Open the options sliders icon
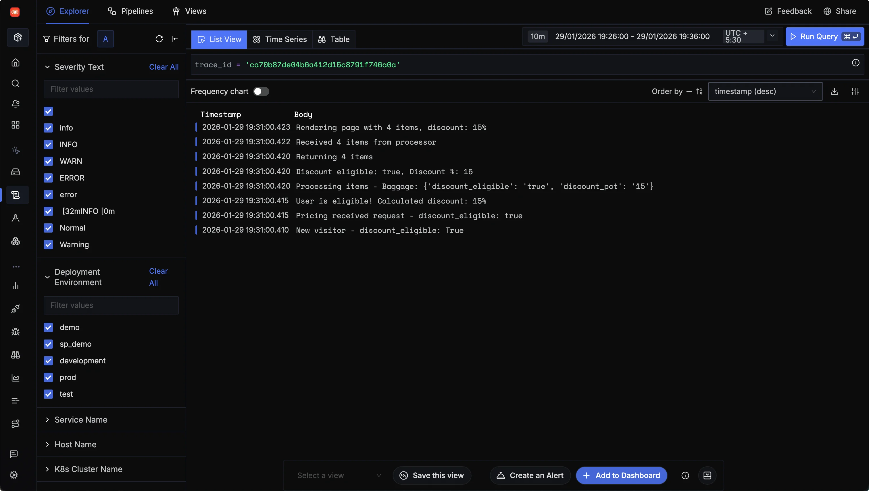869x491 pixels. coord(855,91)
